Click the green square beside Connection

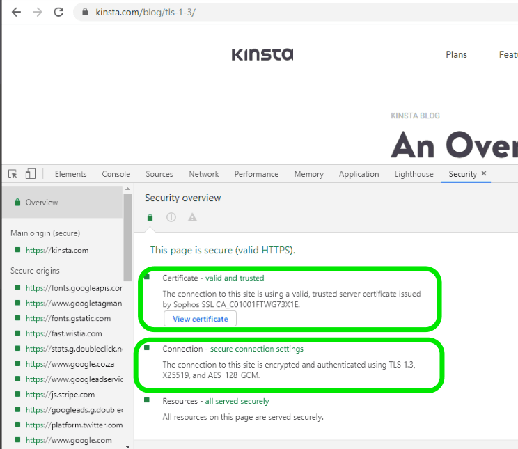[147, 347]
